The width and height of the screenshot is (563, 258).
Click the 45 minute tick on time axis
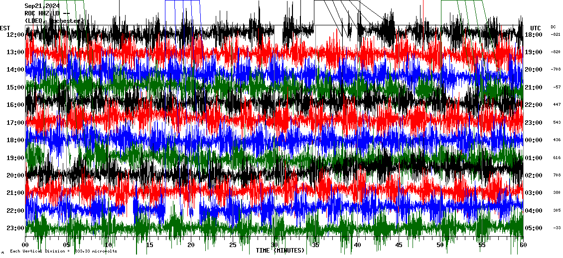(x=399, y=245)
